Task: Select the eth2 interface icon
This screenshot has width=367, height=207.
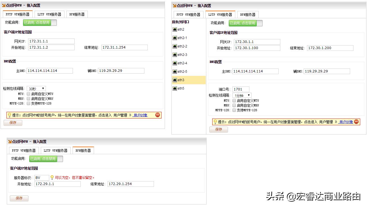Action: (x=175, y=29)
